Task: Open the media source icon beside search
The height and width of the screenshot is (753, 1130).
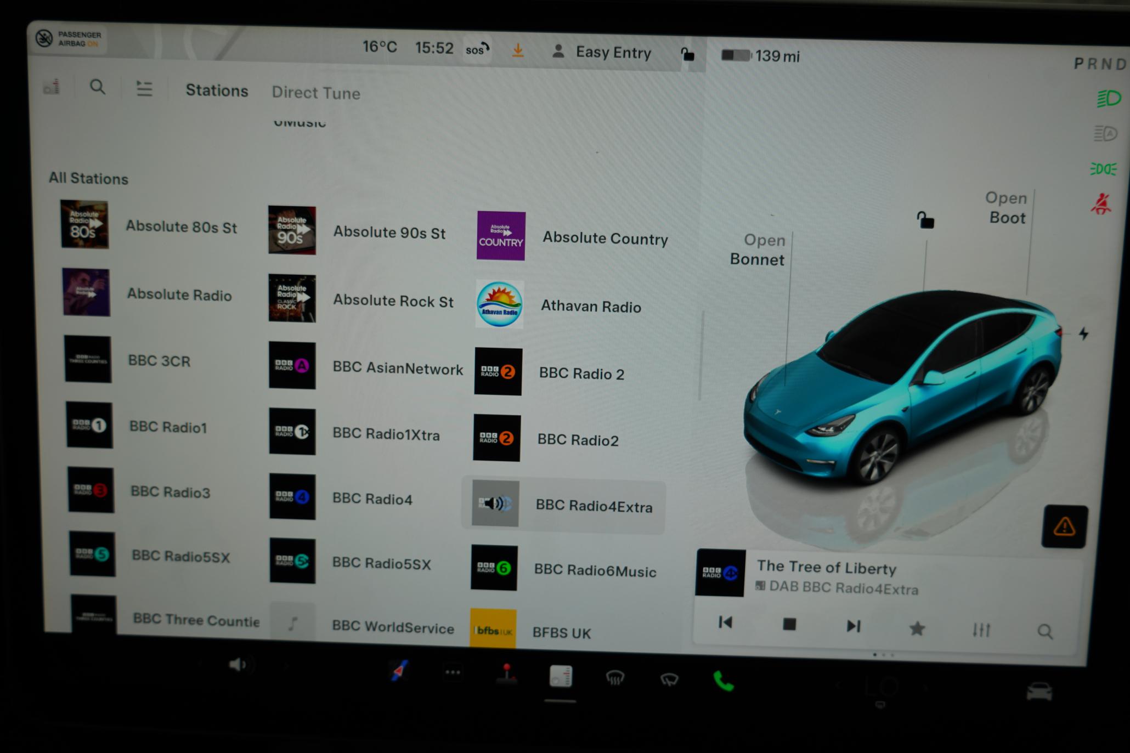Action: (52, 87)
